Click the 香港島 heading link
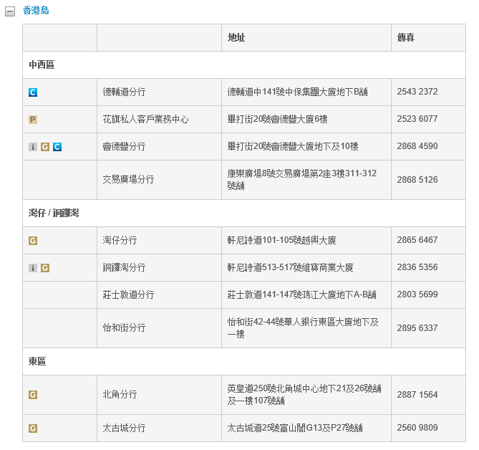Image resolution: width=479 pixels, height=450 pixels. point(36,11)
